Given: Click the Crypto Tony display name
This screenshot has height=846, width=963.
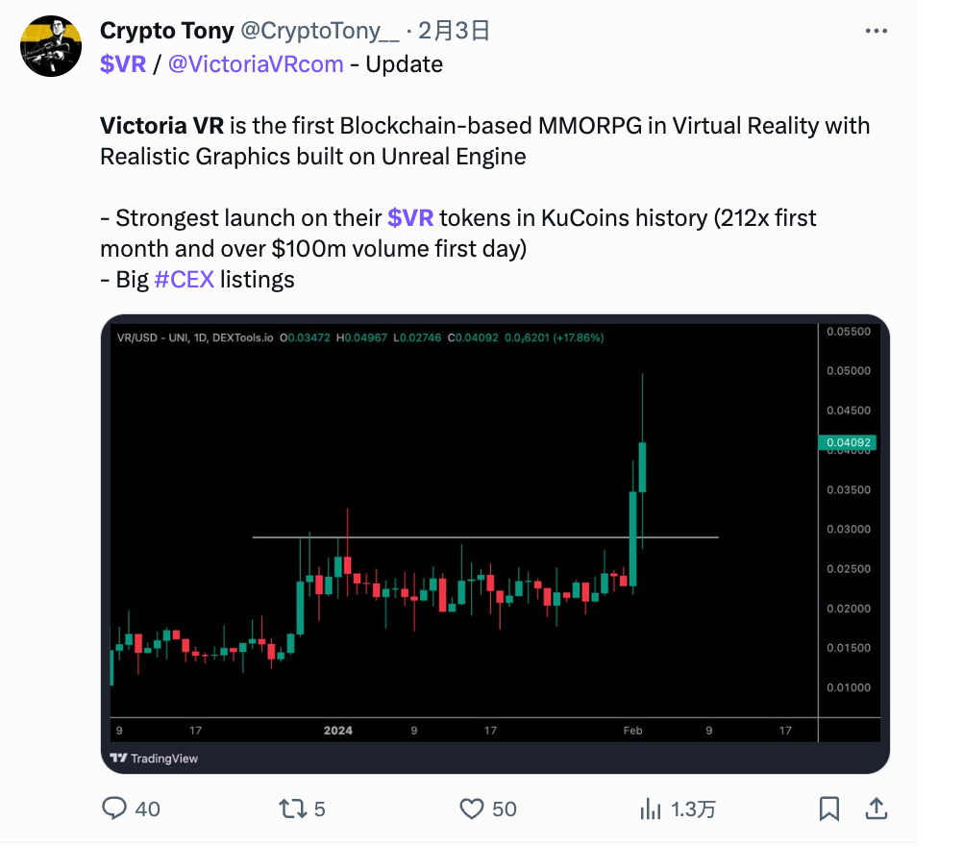Looking at the screenshot, I should click(x=167, y=31).
